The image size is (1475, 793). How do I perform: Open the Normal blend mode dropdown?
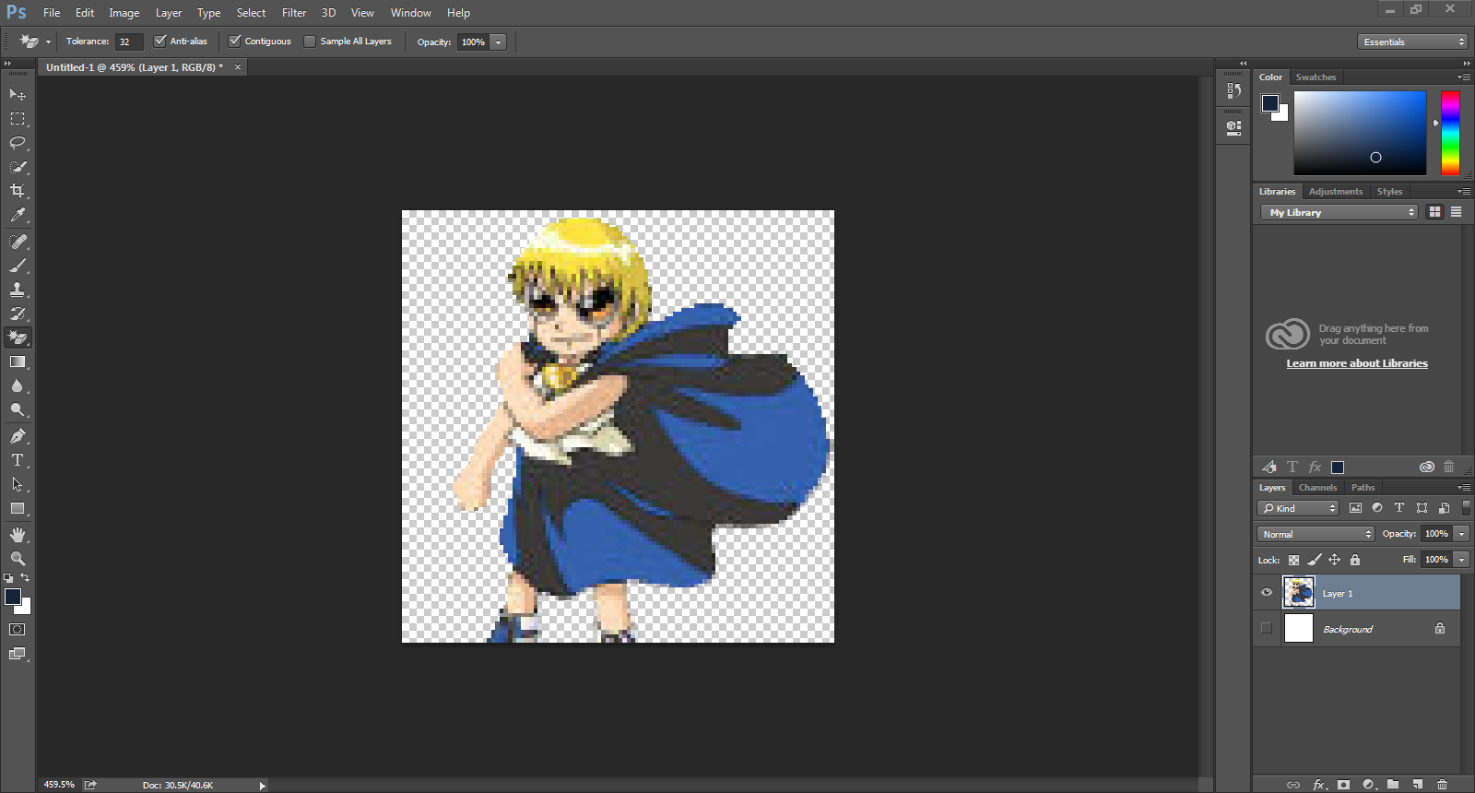click(x=1316, y=534)
